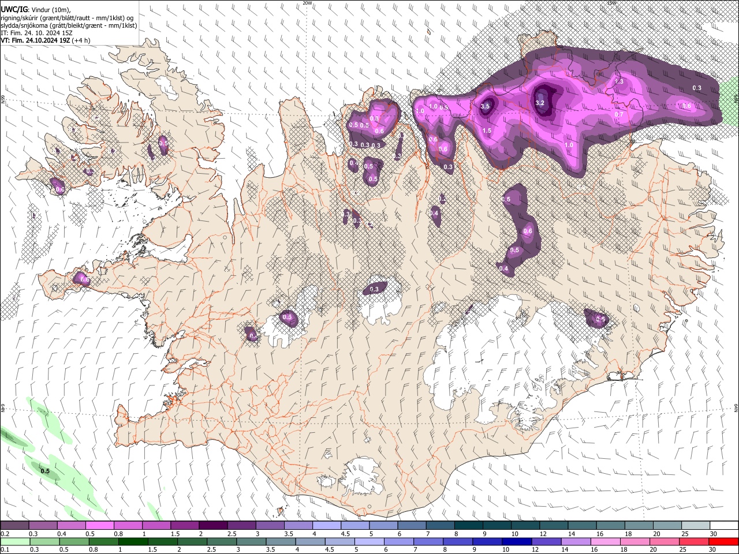This screenshot has height=554, width=739.
Task: Click the 'rigning/skúrir (grænt/blátt/rautt' header line
Action: coord(67,18)
